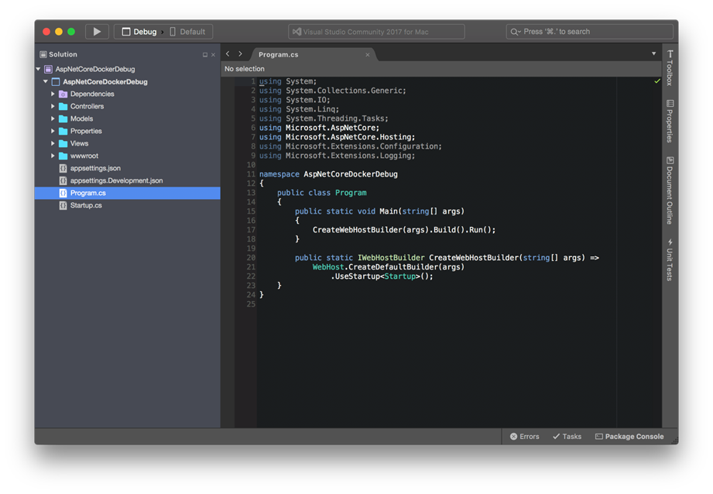Viewport: 713px width, 494px height.
Task: Open the document list dropdown arrow
Action: point(654,53)
